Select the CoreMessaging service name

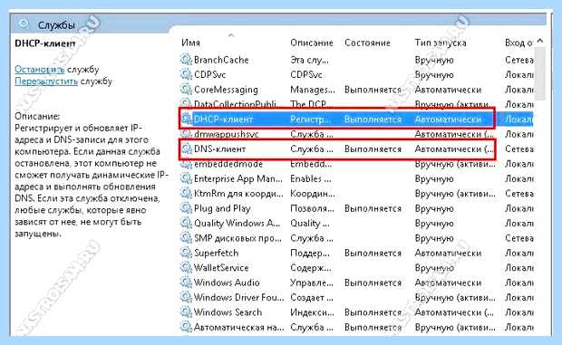point(226,90)
